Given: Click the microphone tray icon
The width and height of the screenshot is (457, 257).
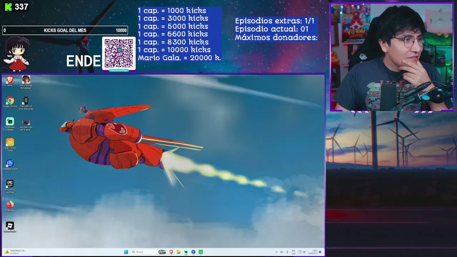Looking at the screenshot, I should (x=287, y=252).
